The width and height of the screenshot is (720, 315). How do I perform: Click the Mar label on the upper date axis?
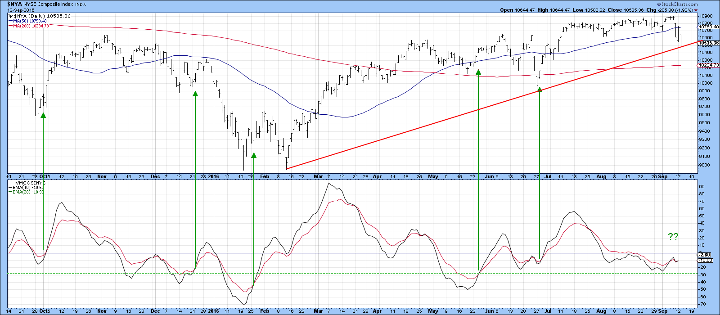click(x=318, y=176)
